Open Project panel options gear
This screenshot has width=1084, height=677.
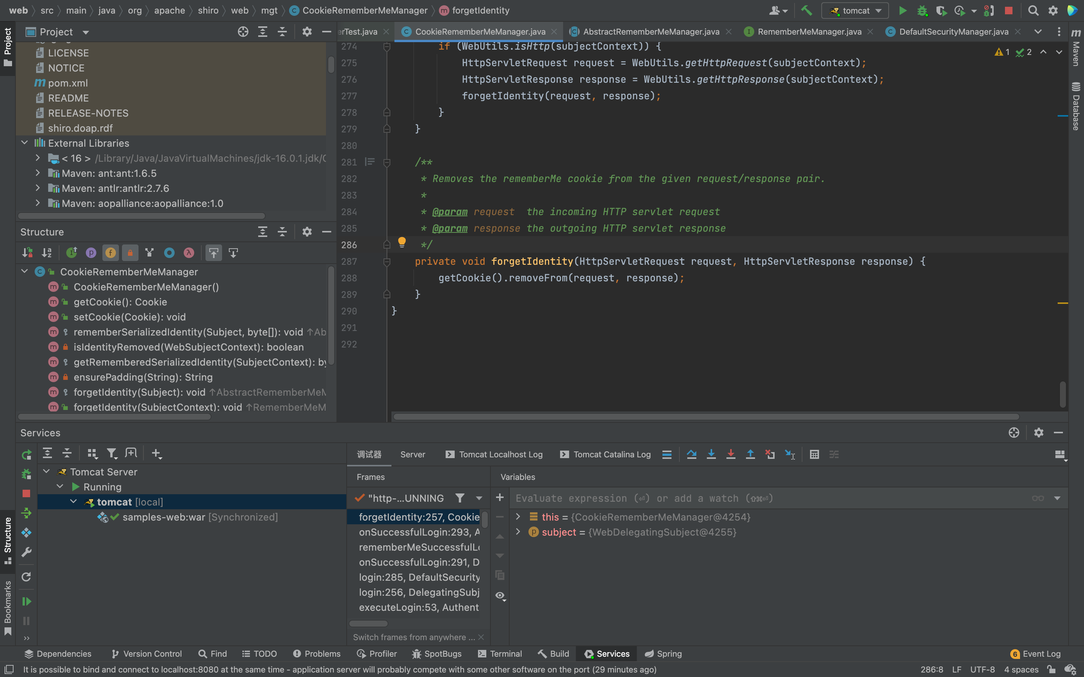pos(307,32)
